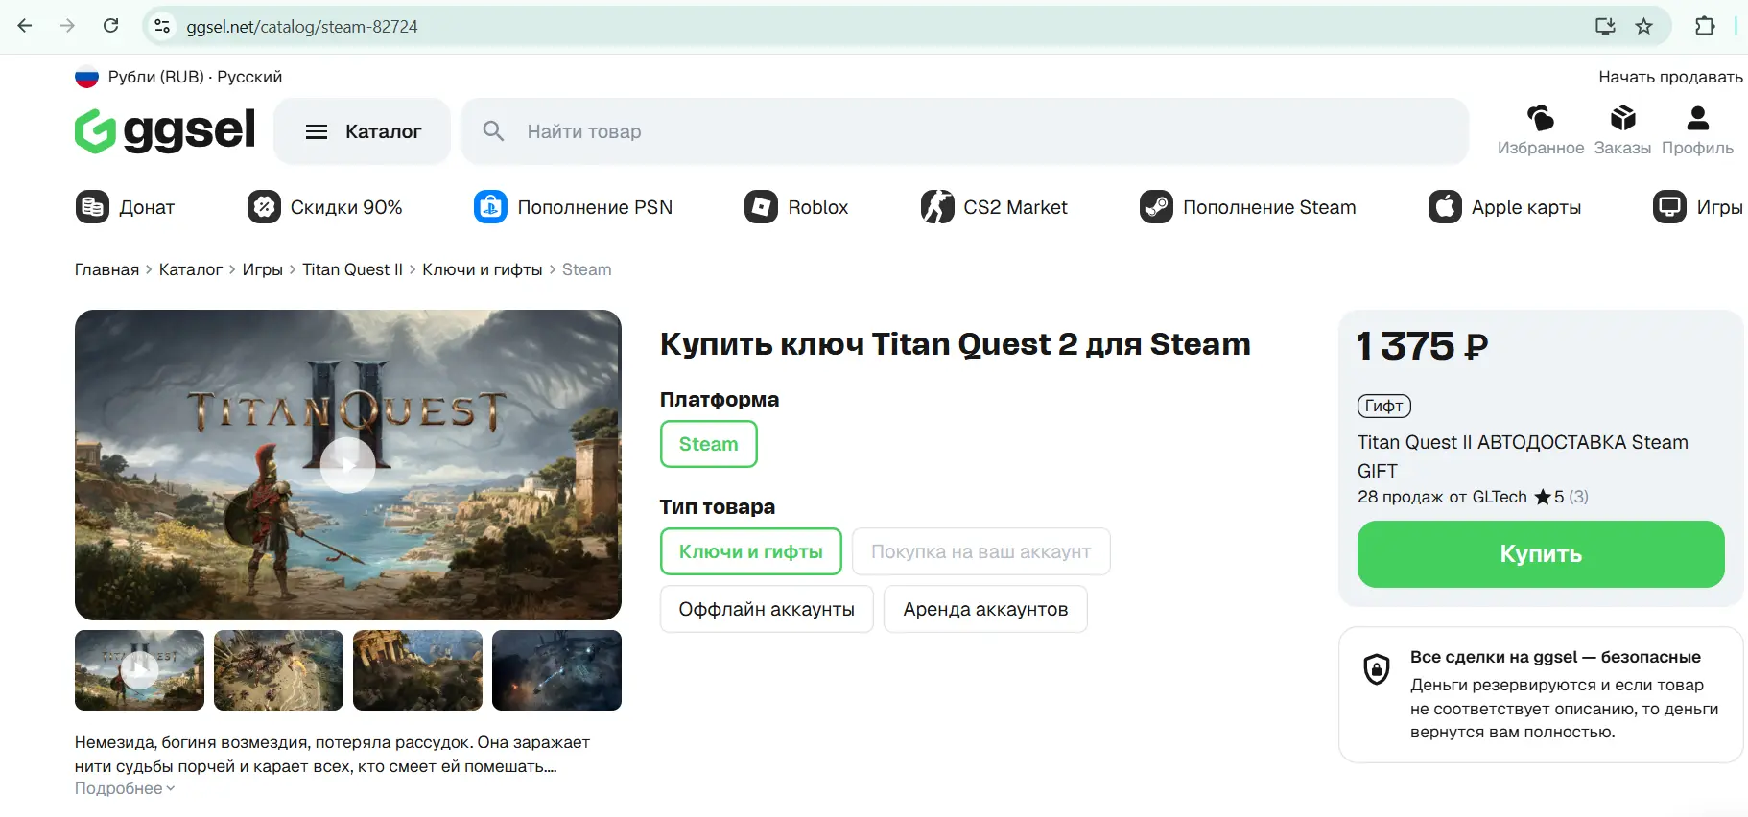1748x817 pixels.
Task: Go to Главная breadcrumb
Action: [x=106, y=269]
